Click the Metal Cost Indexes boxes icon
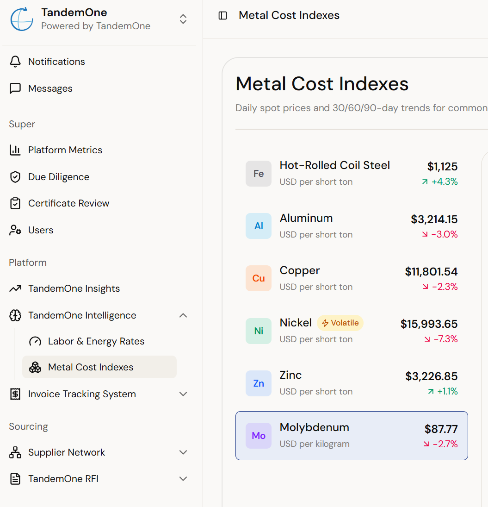 pos(35,367)
